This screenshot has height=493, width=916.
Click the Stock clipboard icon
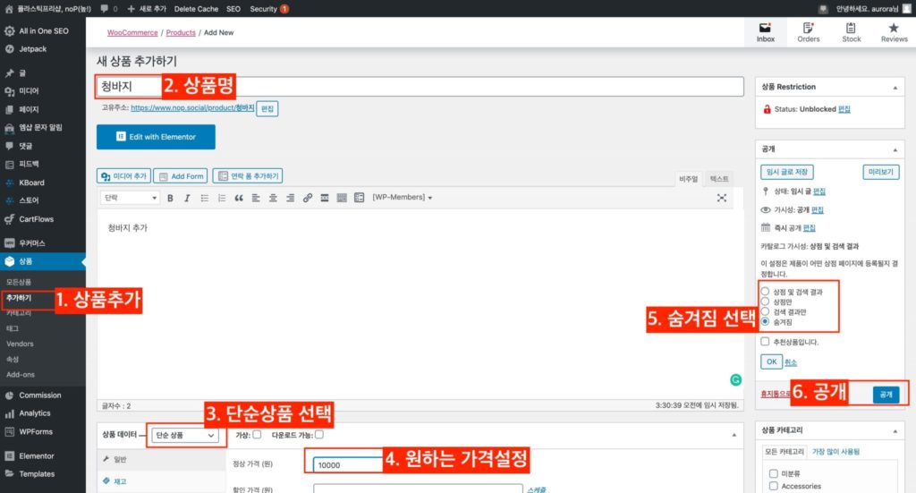click(852, 31)
